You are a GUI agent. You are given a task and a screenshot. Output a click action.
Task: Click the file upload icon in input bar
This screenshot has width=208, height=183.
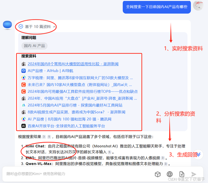click(x=182, y=174)
